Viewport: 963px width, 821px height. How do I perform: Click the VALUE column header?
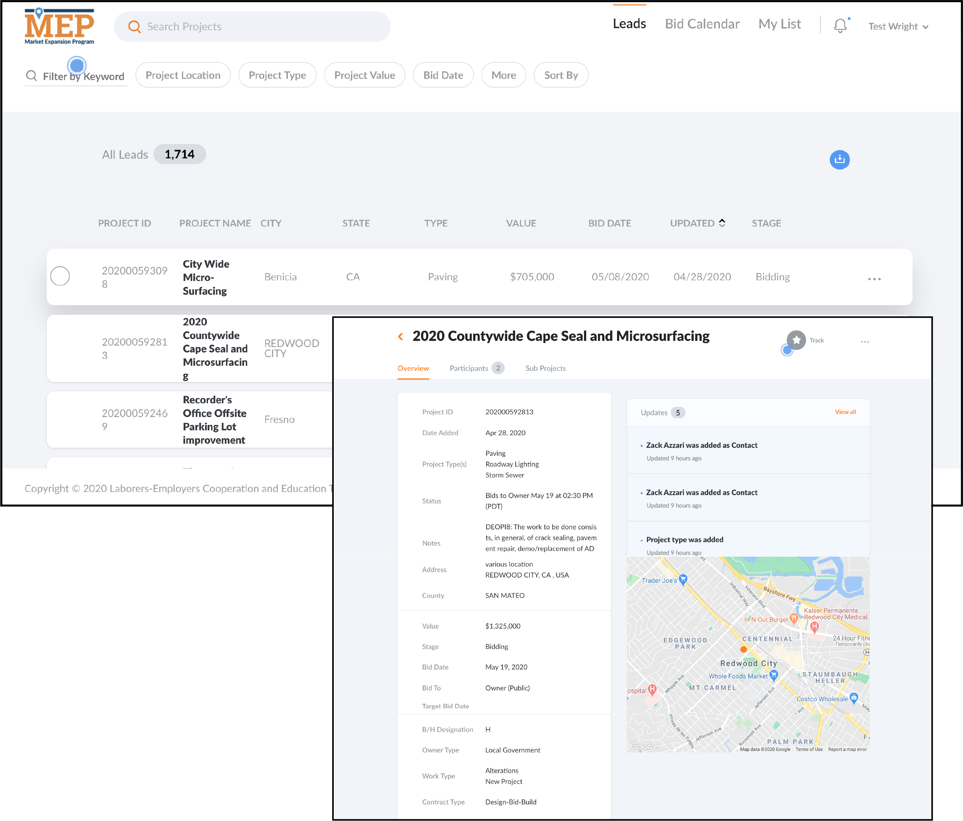tap(521, 223)
